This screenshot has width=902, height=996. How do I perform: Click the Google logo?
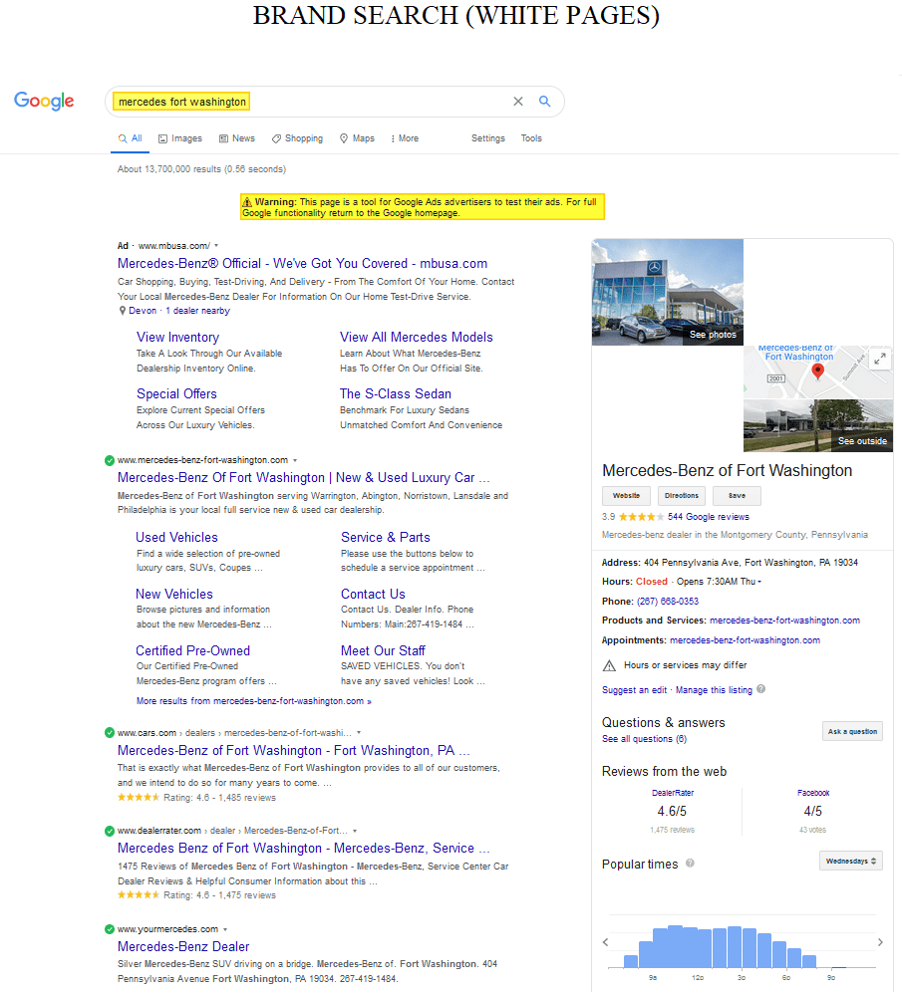(44, 101)
